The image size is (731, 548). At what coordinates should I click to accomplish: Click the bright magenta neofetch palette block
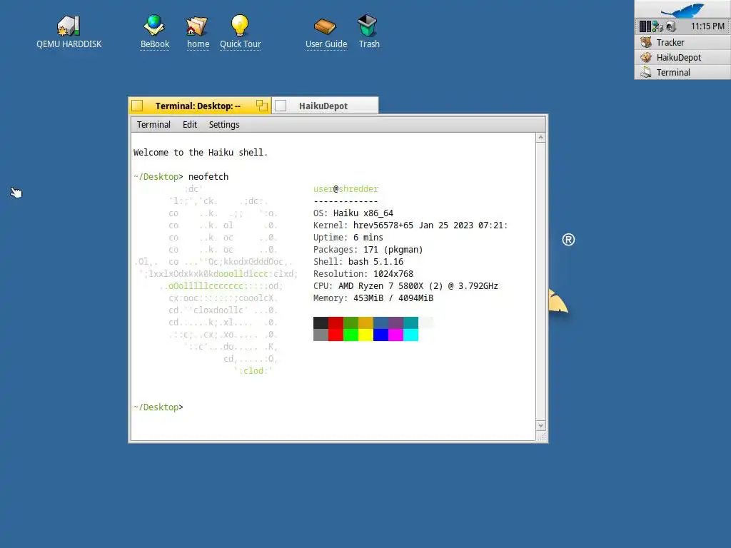click(395, 335)
